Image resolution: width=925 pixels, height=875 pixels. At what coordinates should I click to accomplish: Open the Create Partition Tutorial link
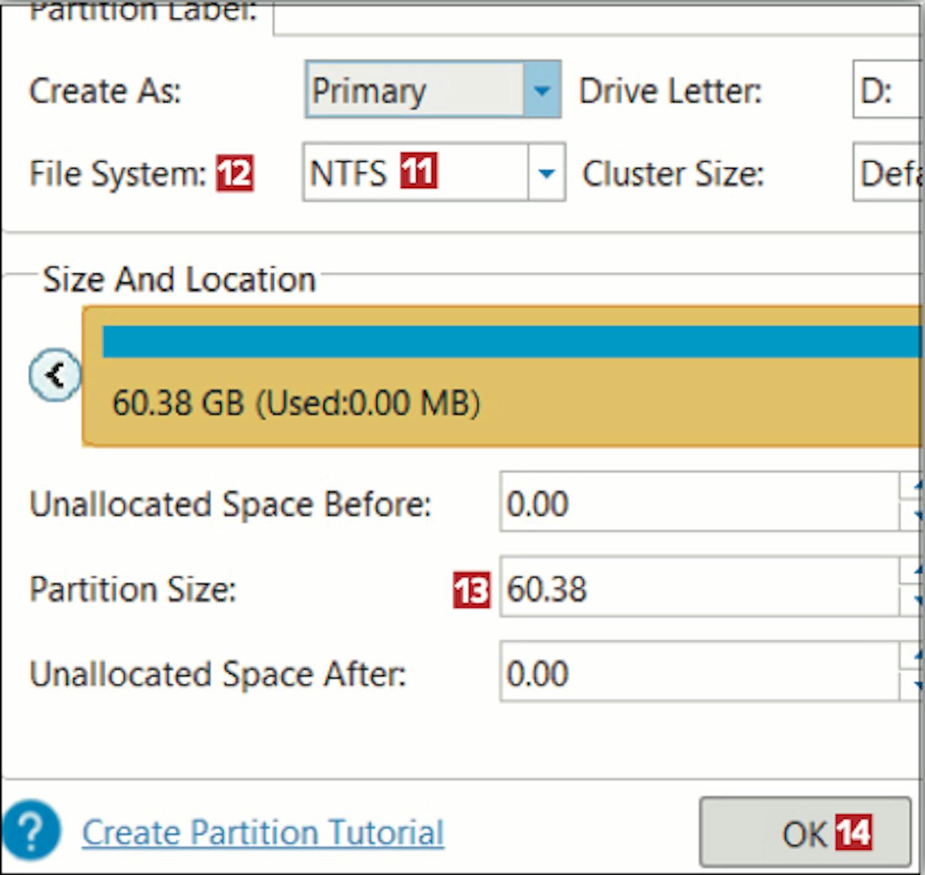[263, 832]
